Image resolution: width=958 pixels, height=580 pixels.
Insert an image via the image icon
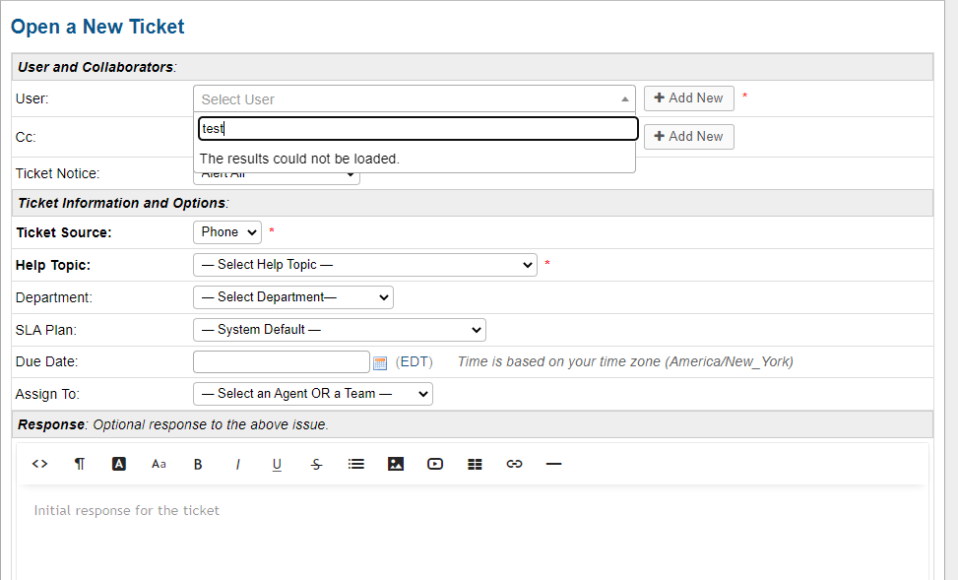pos(396,464)
